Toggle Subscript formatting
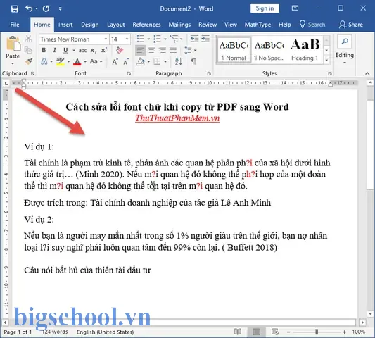Viewport: 375px width, 338px height. [93, 50]
